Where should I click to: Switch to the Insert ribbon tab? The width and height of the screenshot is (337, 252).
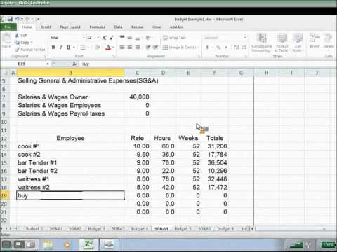pos(46,27)
